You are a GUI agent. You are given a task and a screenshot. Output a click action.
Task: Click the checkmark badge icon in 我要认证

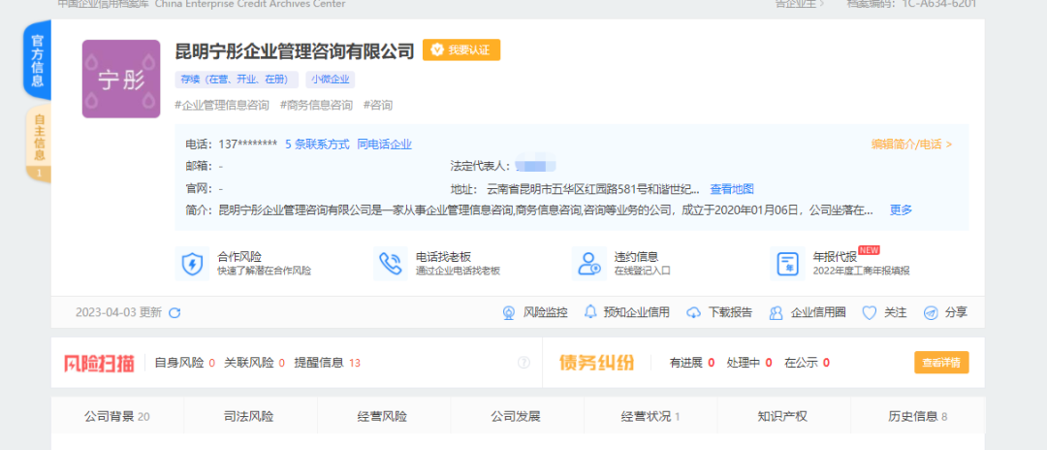click(x=437, y=50)
